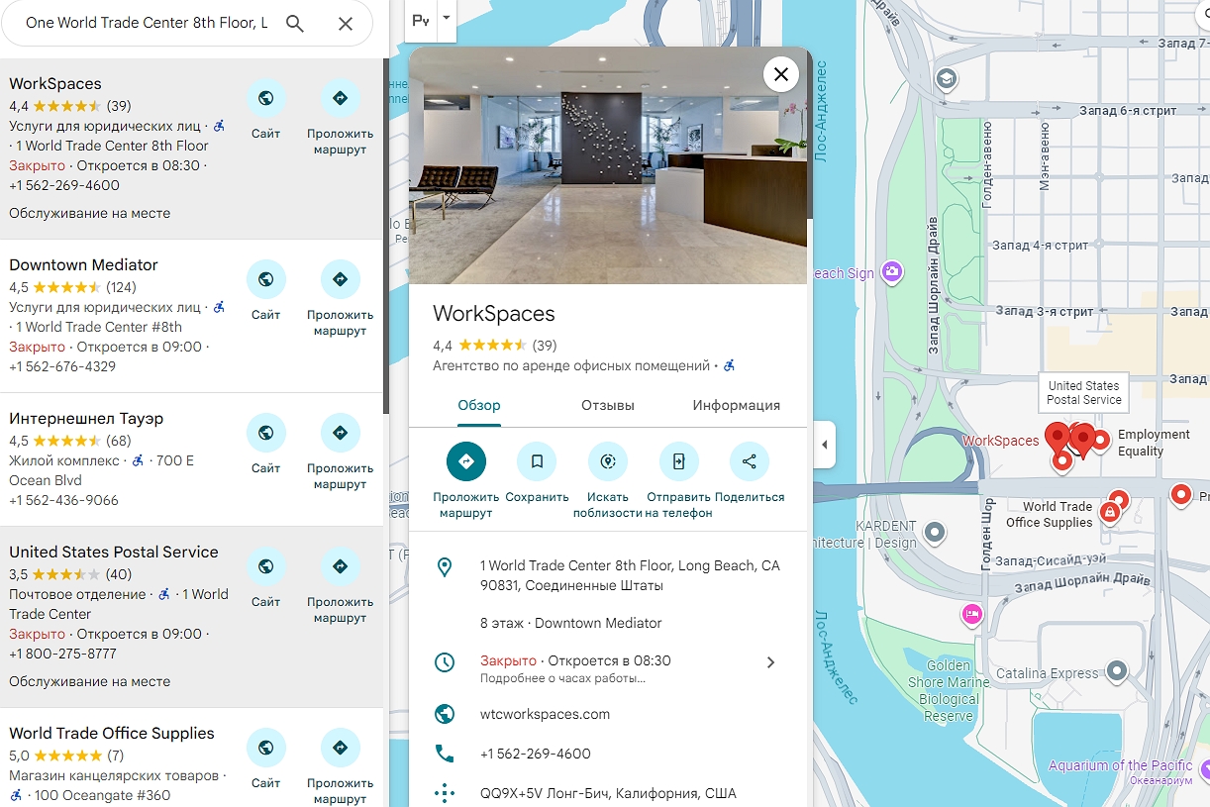
Task: Open the website icon for Downtown Mediator
Action: tap(265, 280)
